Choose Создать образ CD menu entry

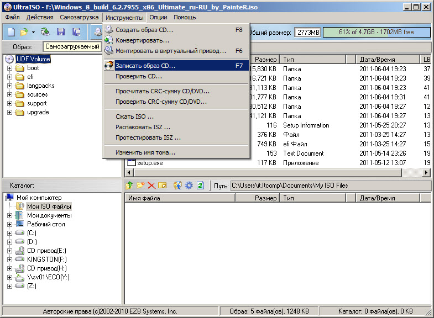pos(176,30)
